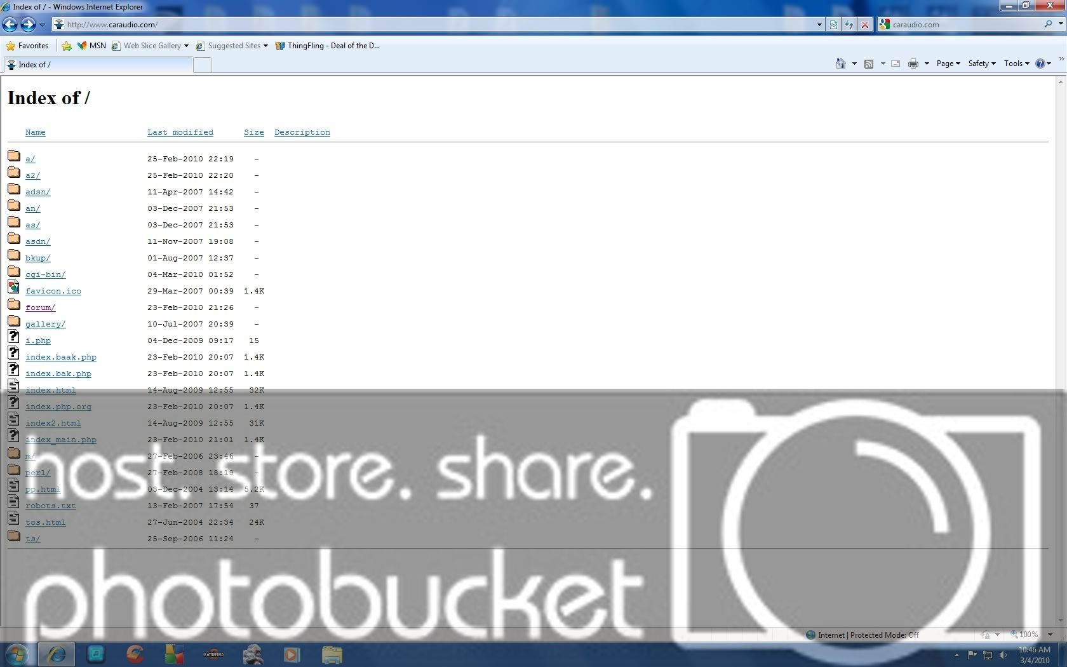Click the RSS Feeds icon
The height and width of the screenshot is (667, 1067).
click(x=869, y=64)
